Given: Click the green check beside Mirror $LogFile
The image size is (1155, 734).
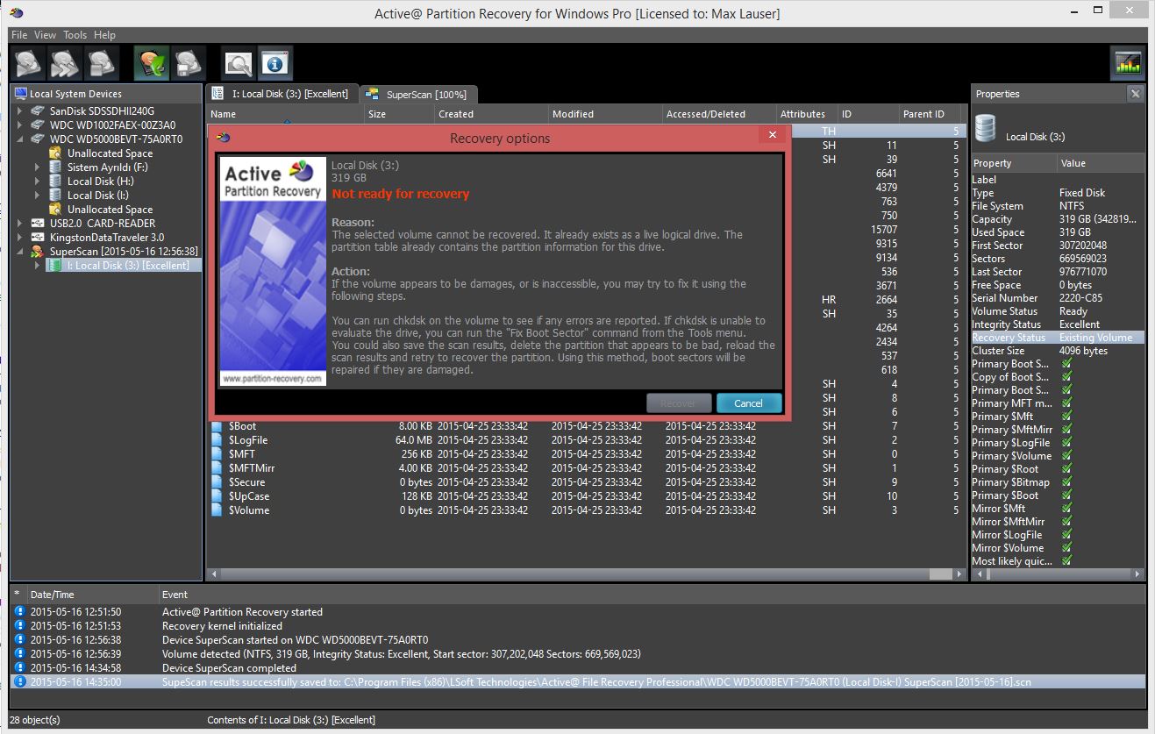Looking at the screenshot, I should (x=1066, y=535).
